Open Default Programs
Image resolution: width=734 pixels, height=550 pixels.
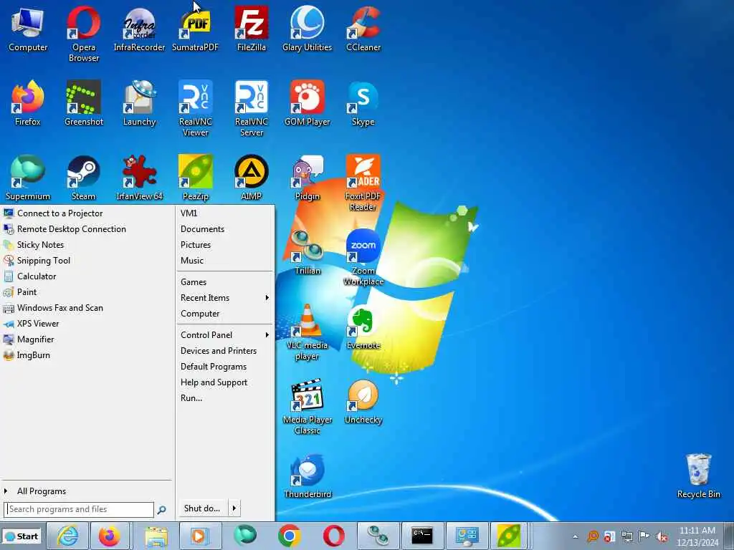[214, 367]
